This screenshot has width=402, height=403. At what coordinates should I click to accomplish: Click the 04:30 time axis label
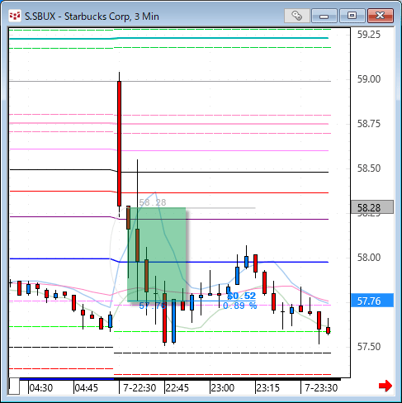40,388
